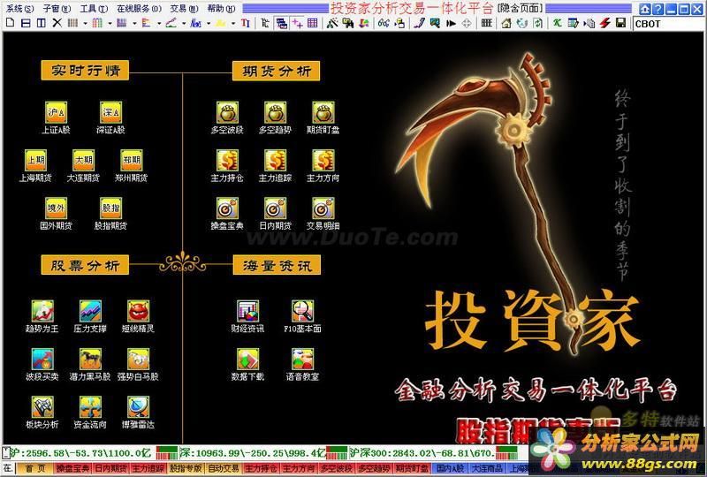Screen dimensions: 707x477
Task: Open the 财经资讯 news icon
Action: tap(248, 311)
